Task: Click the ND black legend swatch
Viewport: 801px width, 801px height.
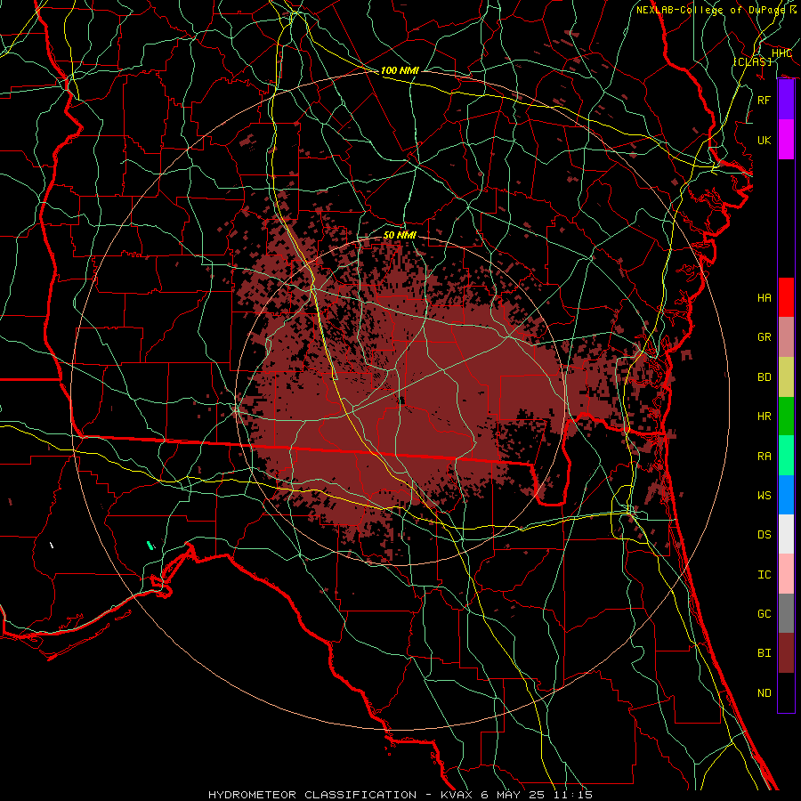Action: pos(786,692)
